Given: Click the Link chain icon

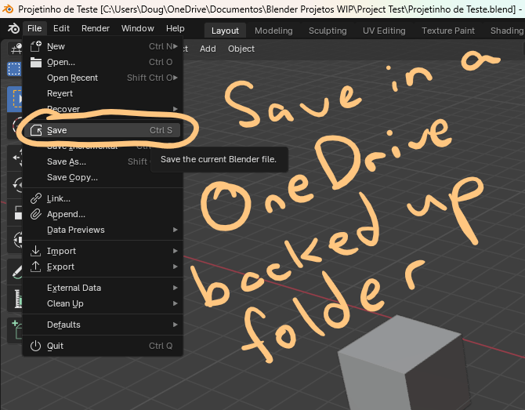Looking at the screenshot, I should [36, 198].
